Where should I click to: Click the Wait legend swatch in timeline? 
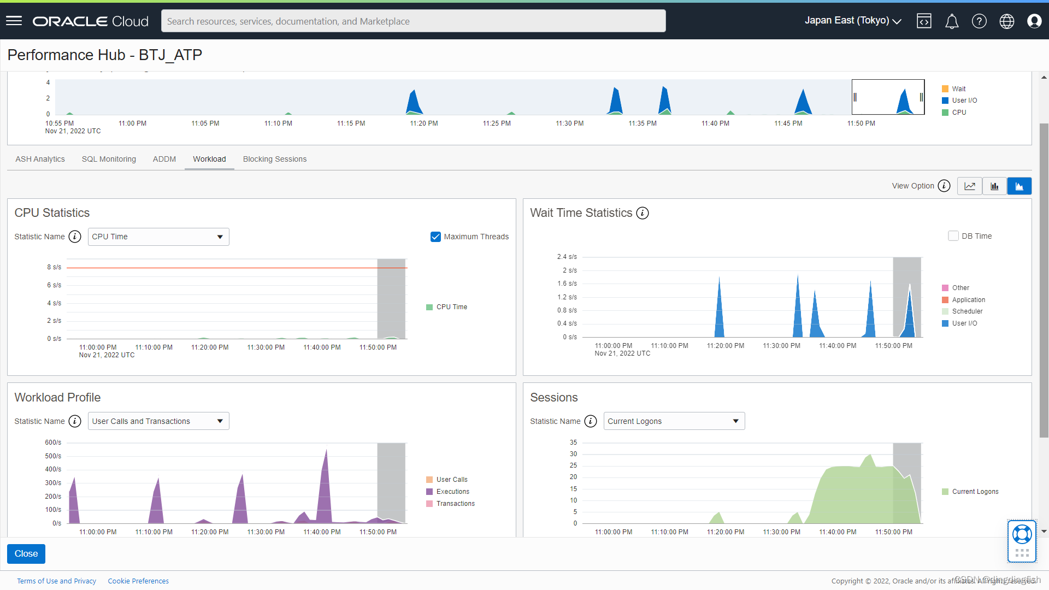[945, 89]
